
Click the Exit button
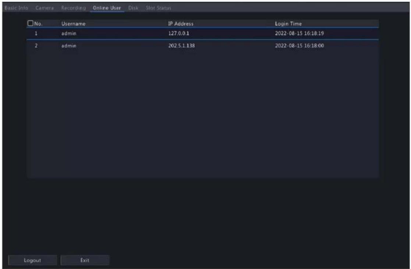[x=85, y=260]
